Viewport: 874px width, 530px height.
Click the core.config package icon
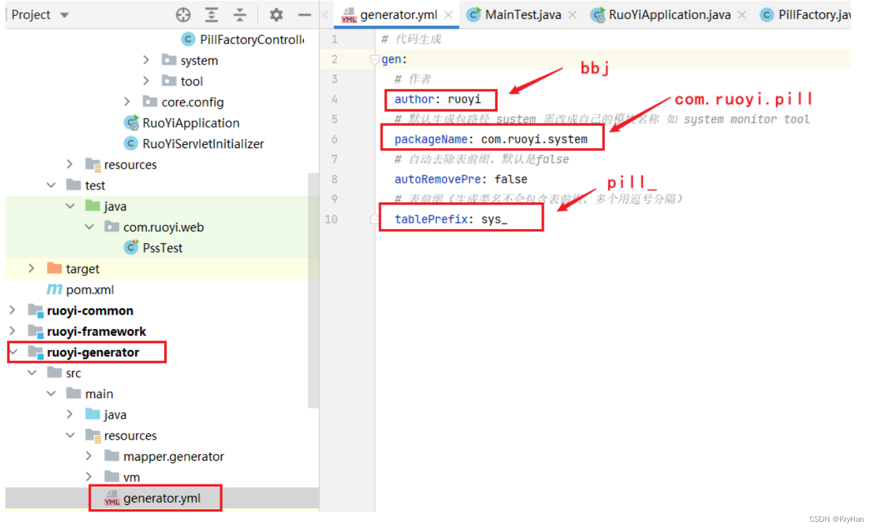[150, 102]
